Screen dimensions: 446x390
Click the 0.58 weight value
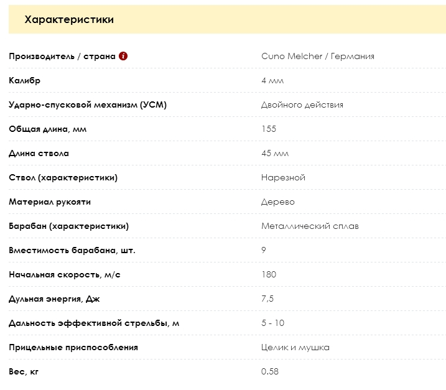tap(270, 371)
